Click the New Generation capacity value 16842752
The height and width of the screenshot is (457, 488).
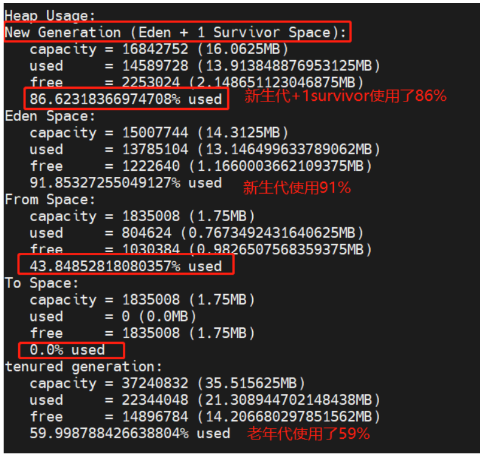click(x=142, y=49)
